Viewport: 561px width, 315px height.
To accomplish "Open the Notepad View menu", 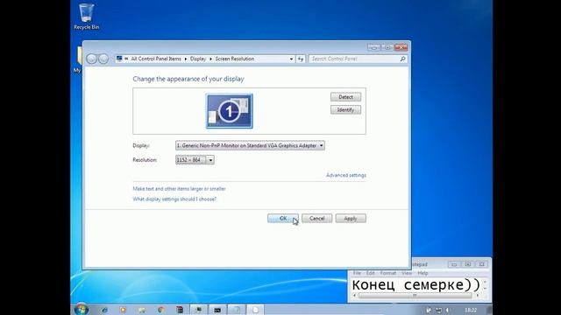I will [x=407, y=273].
